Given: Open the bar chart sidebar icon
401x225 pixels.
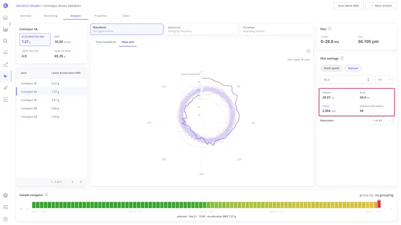Looking at the screenshot, I should [x=6, y=29].
